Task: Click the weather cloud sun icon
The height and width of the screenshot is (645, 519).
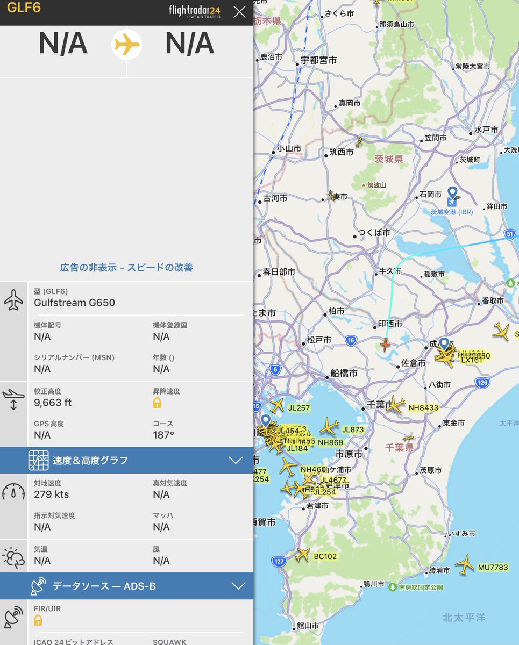Action: click(13, 558)
